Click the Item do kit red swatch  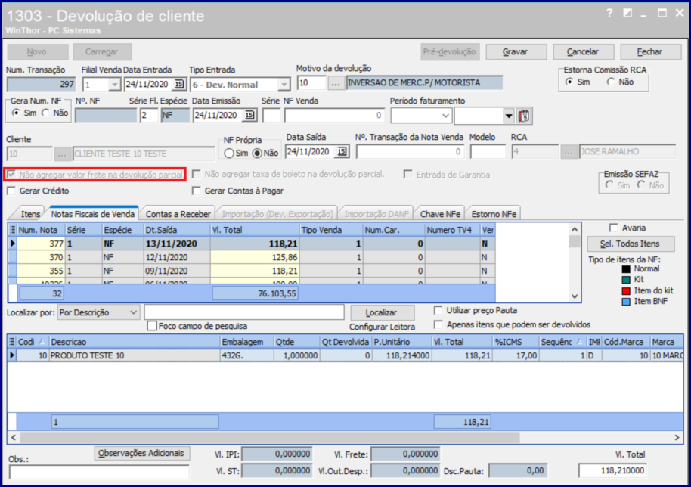tap(626, 291)
